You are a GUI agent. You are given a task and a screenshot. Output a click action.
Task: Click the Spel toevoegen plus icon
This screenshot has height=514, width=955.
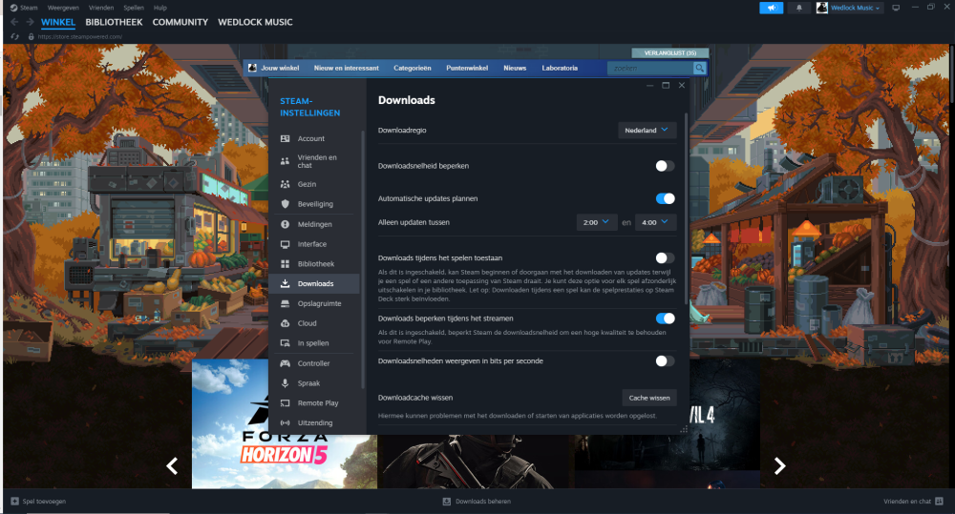14,502
